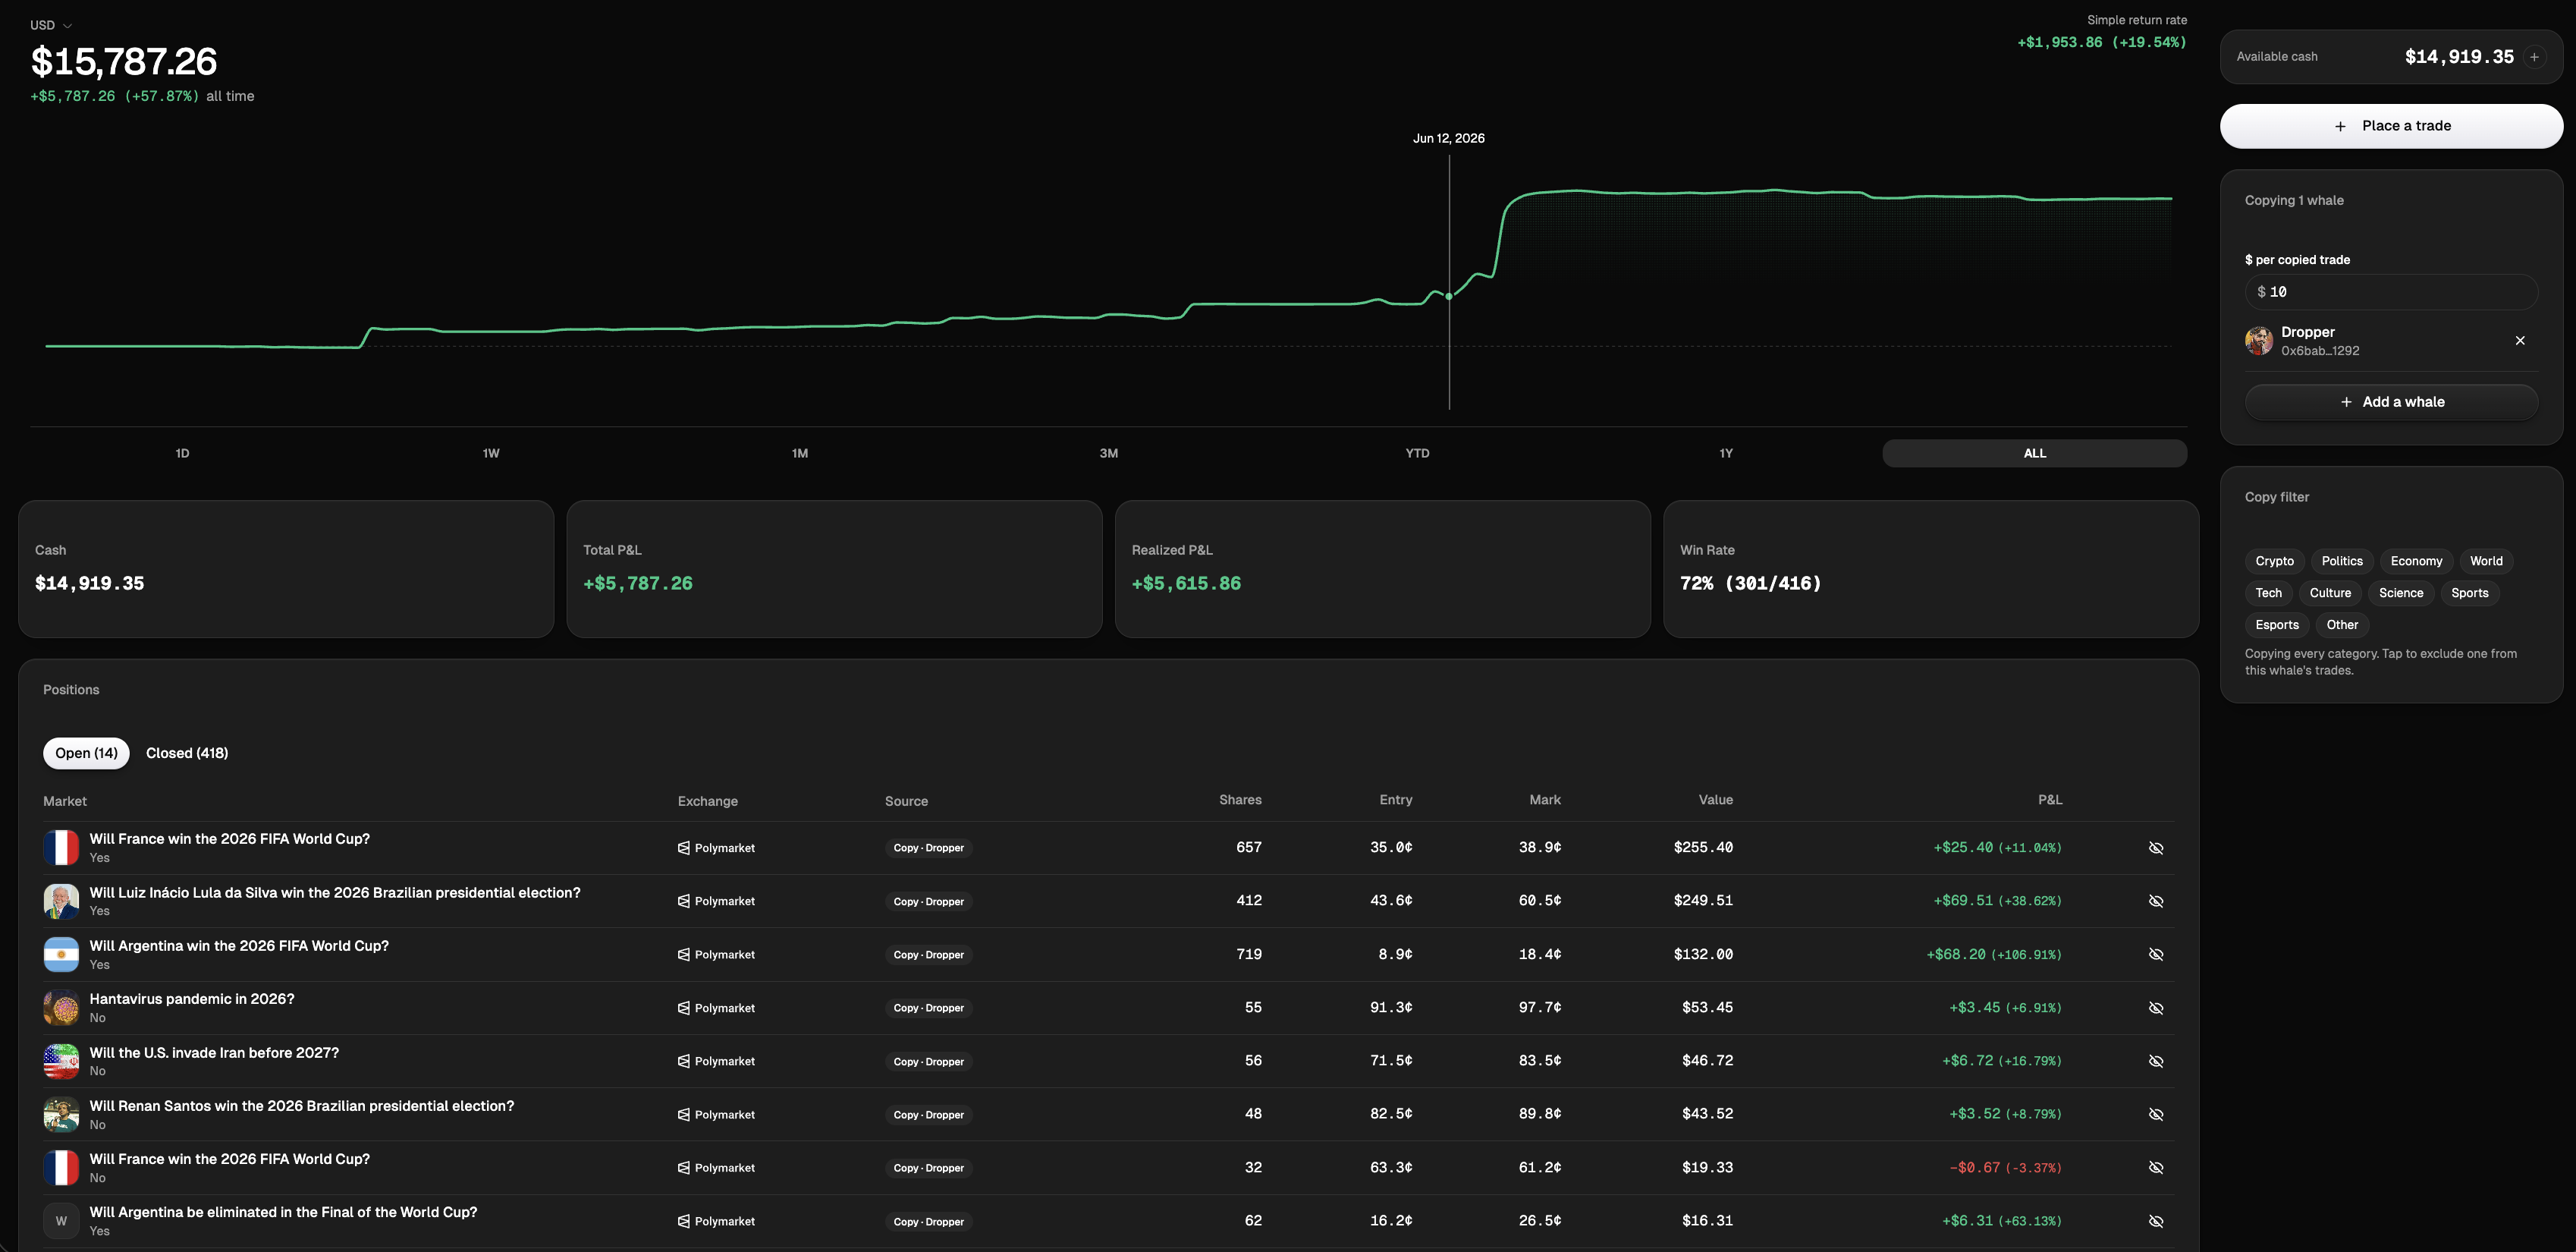Click the France flag icon on the first position
Screen dimensions: 2576x1252
61,847
